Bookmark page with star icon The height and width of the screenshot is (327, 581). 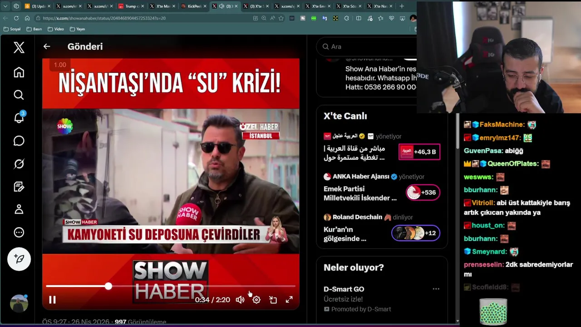coord(281,18)
